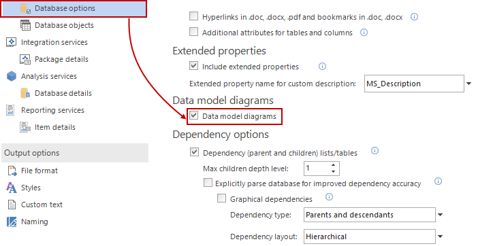Click the Package details icon

click(25, 59)
